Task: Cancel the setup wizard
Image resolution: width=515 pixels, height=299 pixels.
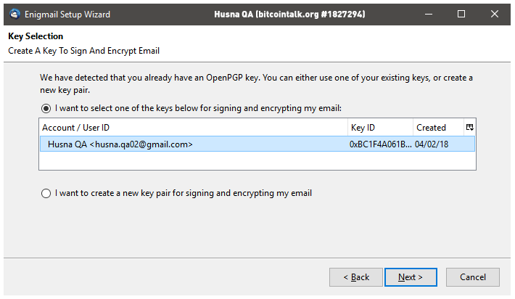Action: (473, 277)
